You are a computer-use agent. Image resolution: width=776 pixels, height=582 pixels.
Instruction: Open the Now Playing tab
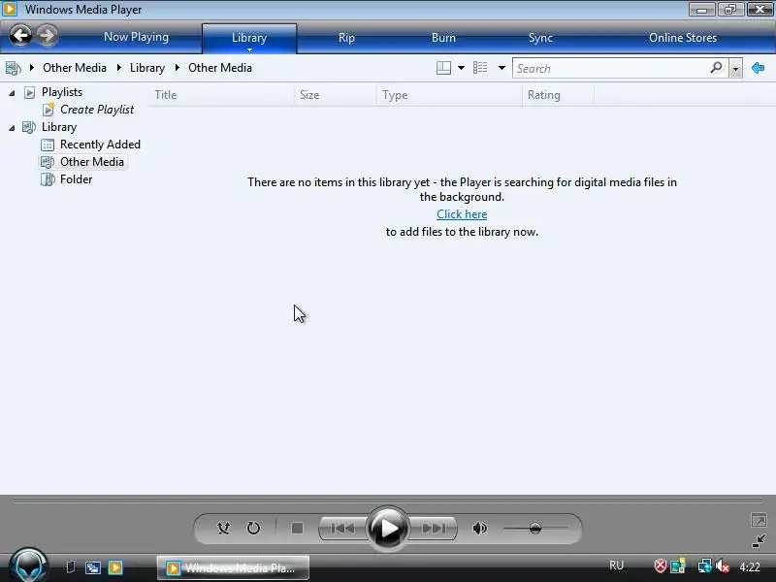tap(136, 37)
